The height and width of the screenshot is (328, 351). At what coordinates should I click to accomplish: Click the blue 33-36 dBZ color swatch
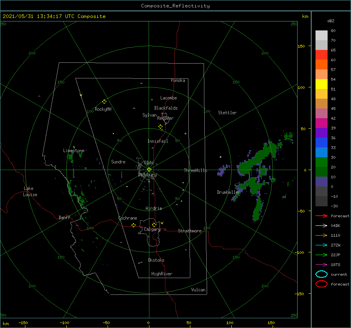[321, 143]
